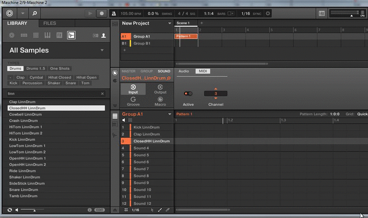The height and width of the screenshot is (218, 368).
Task: Toggle the user content icon
Action: click(x=103, y=35)
